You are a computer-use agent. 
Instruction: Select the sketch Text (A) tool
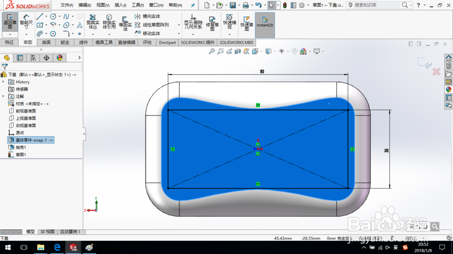[79, 25]
